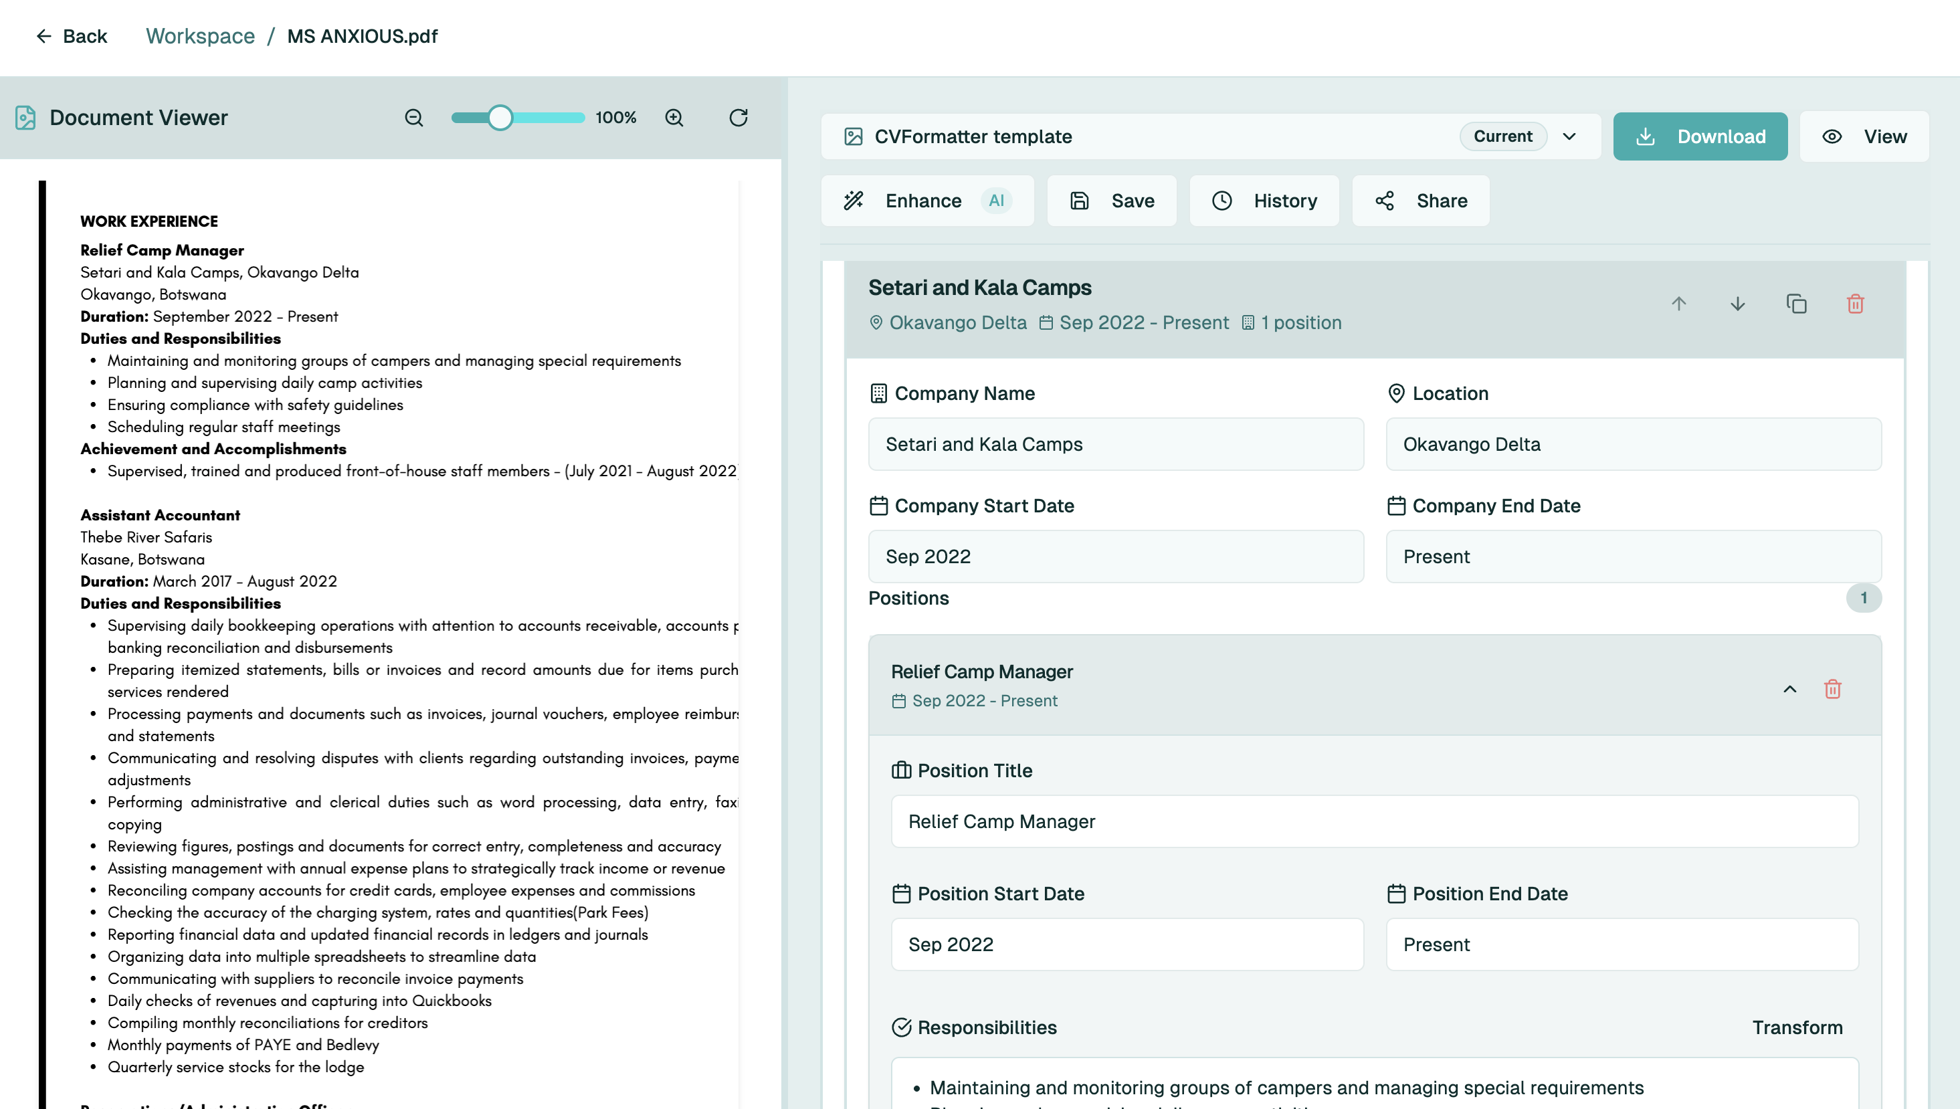This screenshot has height=1109, width=1960.
Task: Click Transform next to Responsibilities
Action: (x=1797, y=1027)
